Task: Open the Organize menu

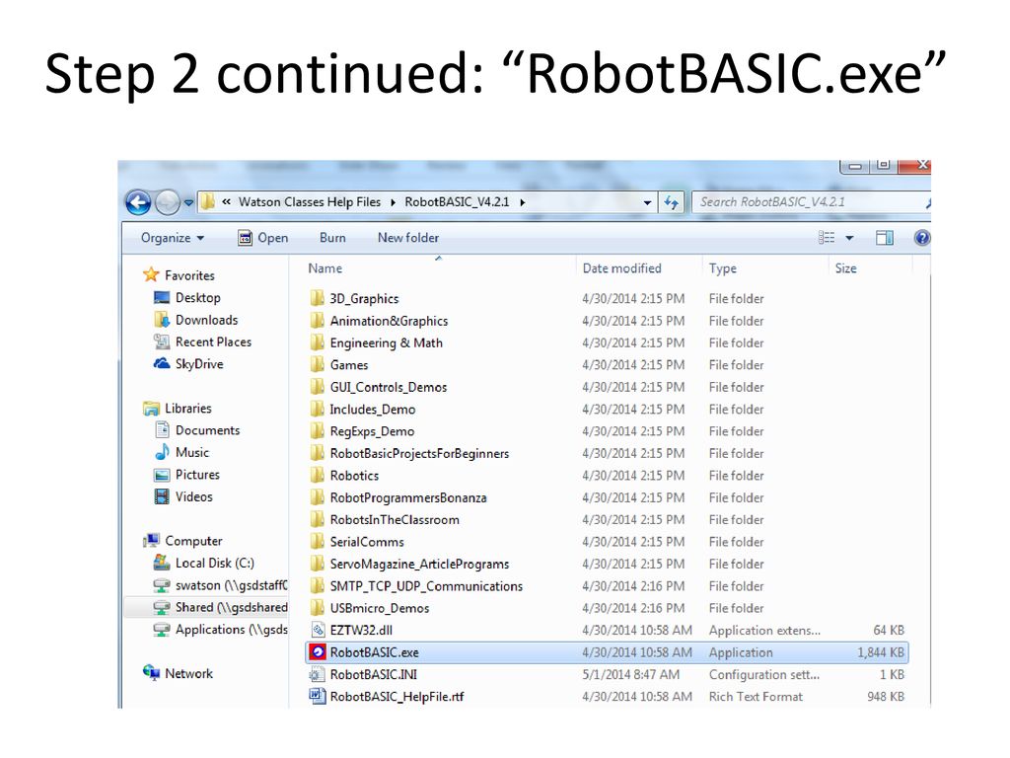Action: pyautogui.click(x=172, y=238)
